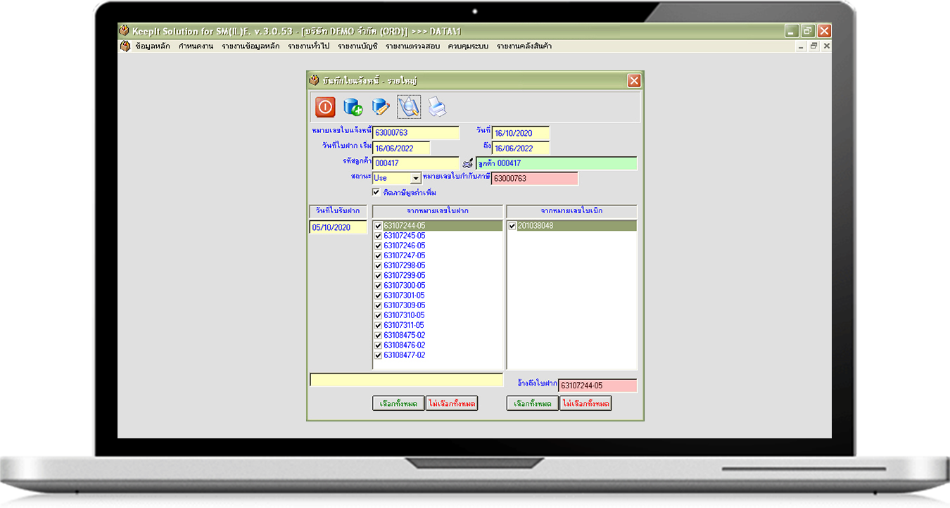The height and width of the screenshot is (508, 950).
Task: Select row 63108477-02 in deposit list
Action: pos(404,355)
